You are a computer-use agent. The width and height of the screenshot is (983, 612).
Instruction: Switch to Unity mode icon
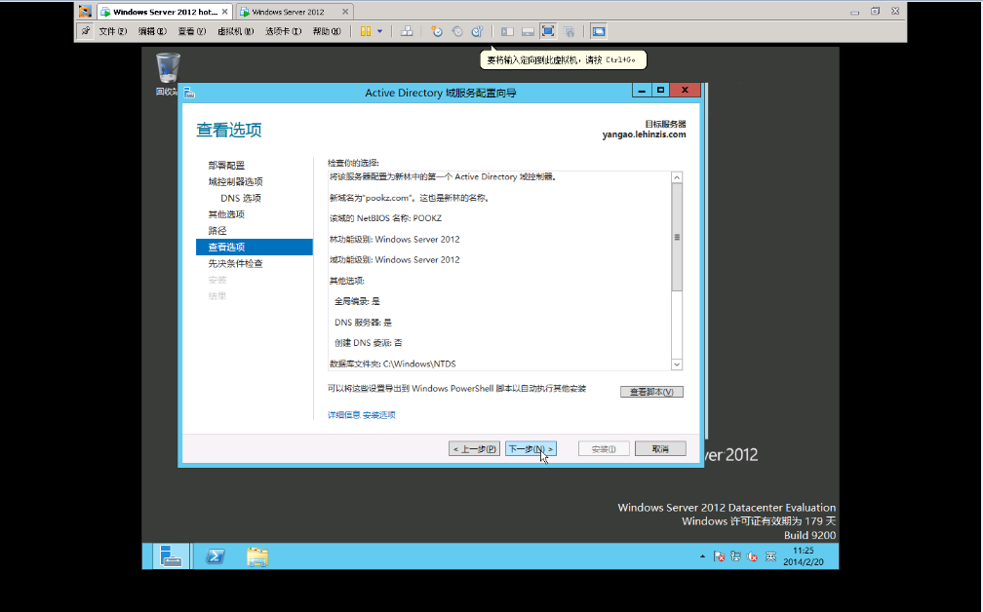569,31
